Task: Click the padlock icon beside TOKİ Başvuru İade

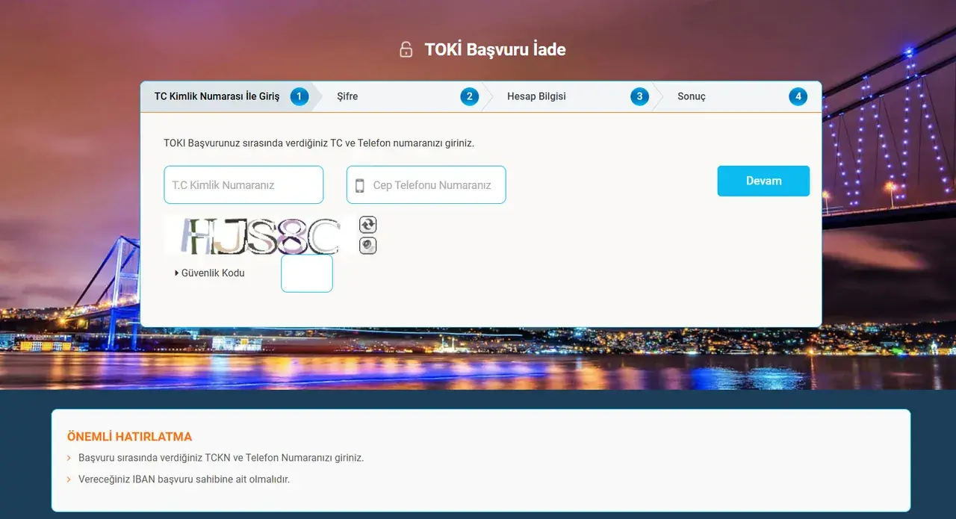Action: point(406,50)
